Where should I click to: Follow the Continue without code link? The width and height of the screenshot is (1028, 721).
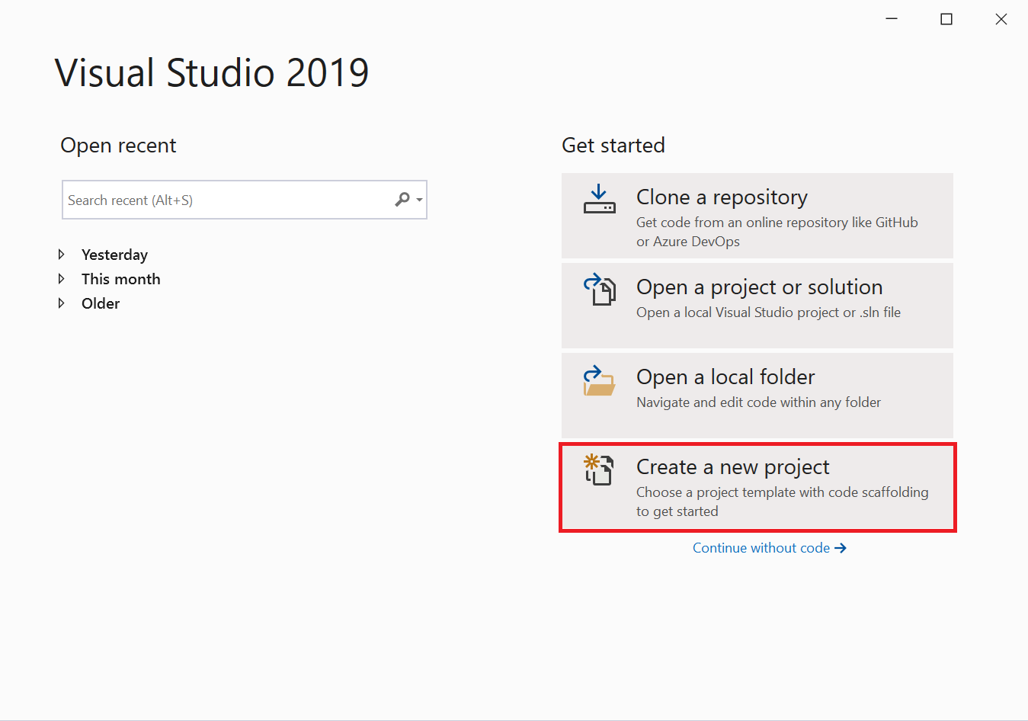pyautogui.click(x=761, y=548)
